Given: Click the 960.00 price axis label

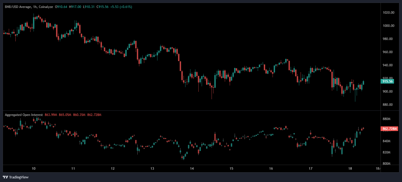Looking at the screenshot, I should (x=389, y=52).
